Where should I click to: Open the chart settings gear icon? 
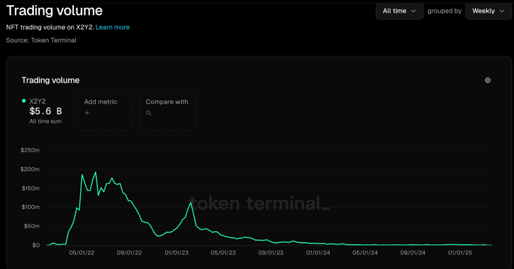pyautogui.click(x=488, y=80)
